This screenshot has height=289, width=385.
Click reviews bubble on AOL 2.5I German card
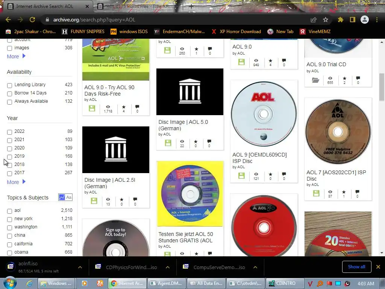pos(135,199)
